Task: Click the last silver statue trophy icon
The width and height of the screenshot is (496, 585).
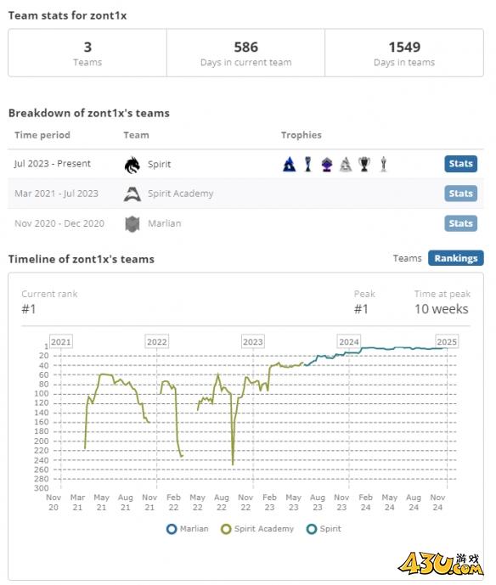Action: pyautogui.click(x=383, y=164)
